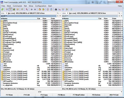The height and width of the screenshot is (98, 124).
Task: Open the Help menu
Action: click(x=120, y=6)
